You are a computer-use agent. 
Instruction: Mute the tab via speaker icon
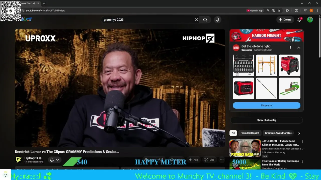pos(34,3)
